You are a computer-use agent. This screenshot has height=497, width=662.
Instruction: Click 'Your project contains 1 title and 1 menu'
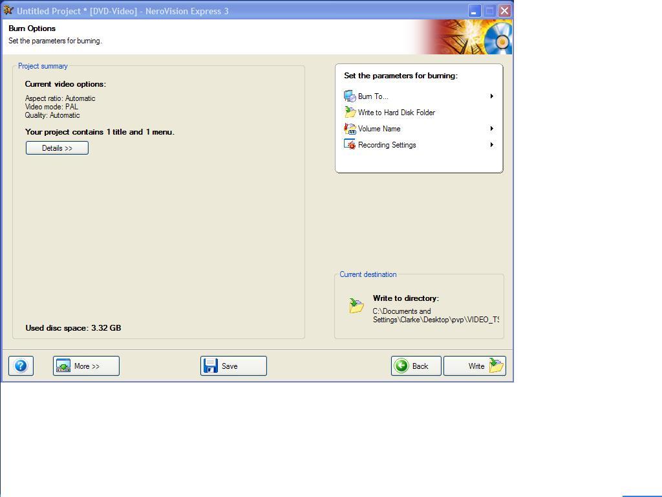pos(100,132)
